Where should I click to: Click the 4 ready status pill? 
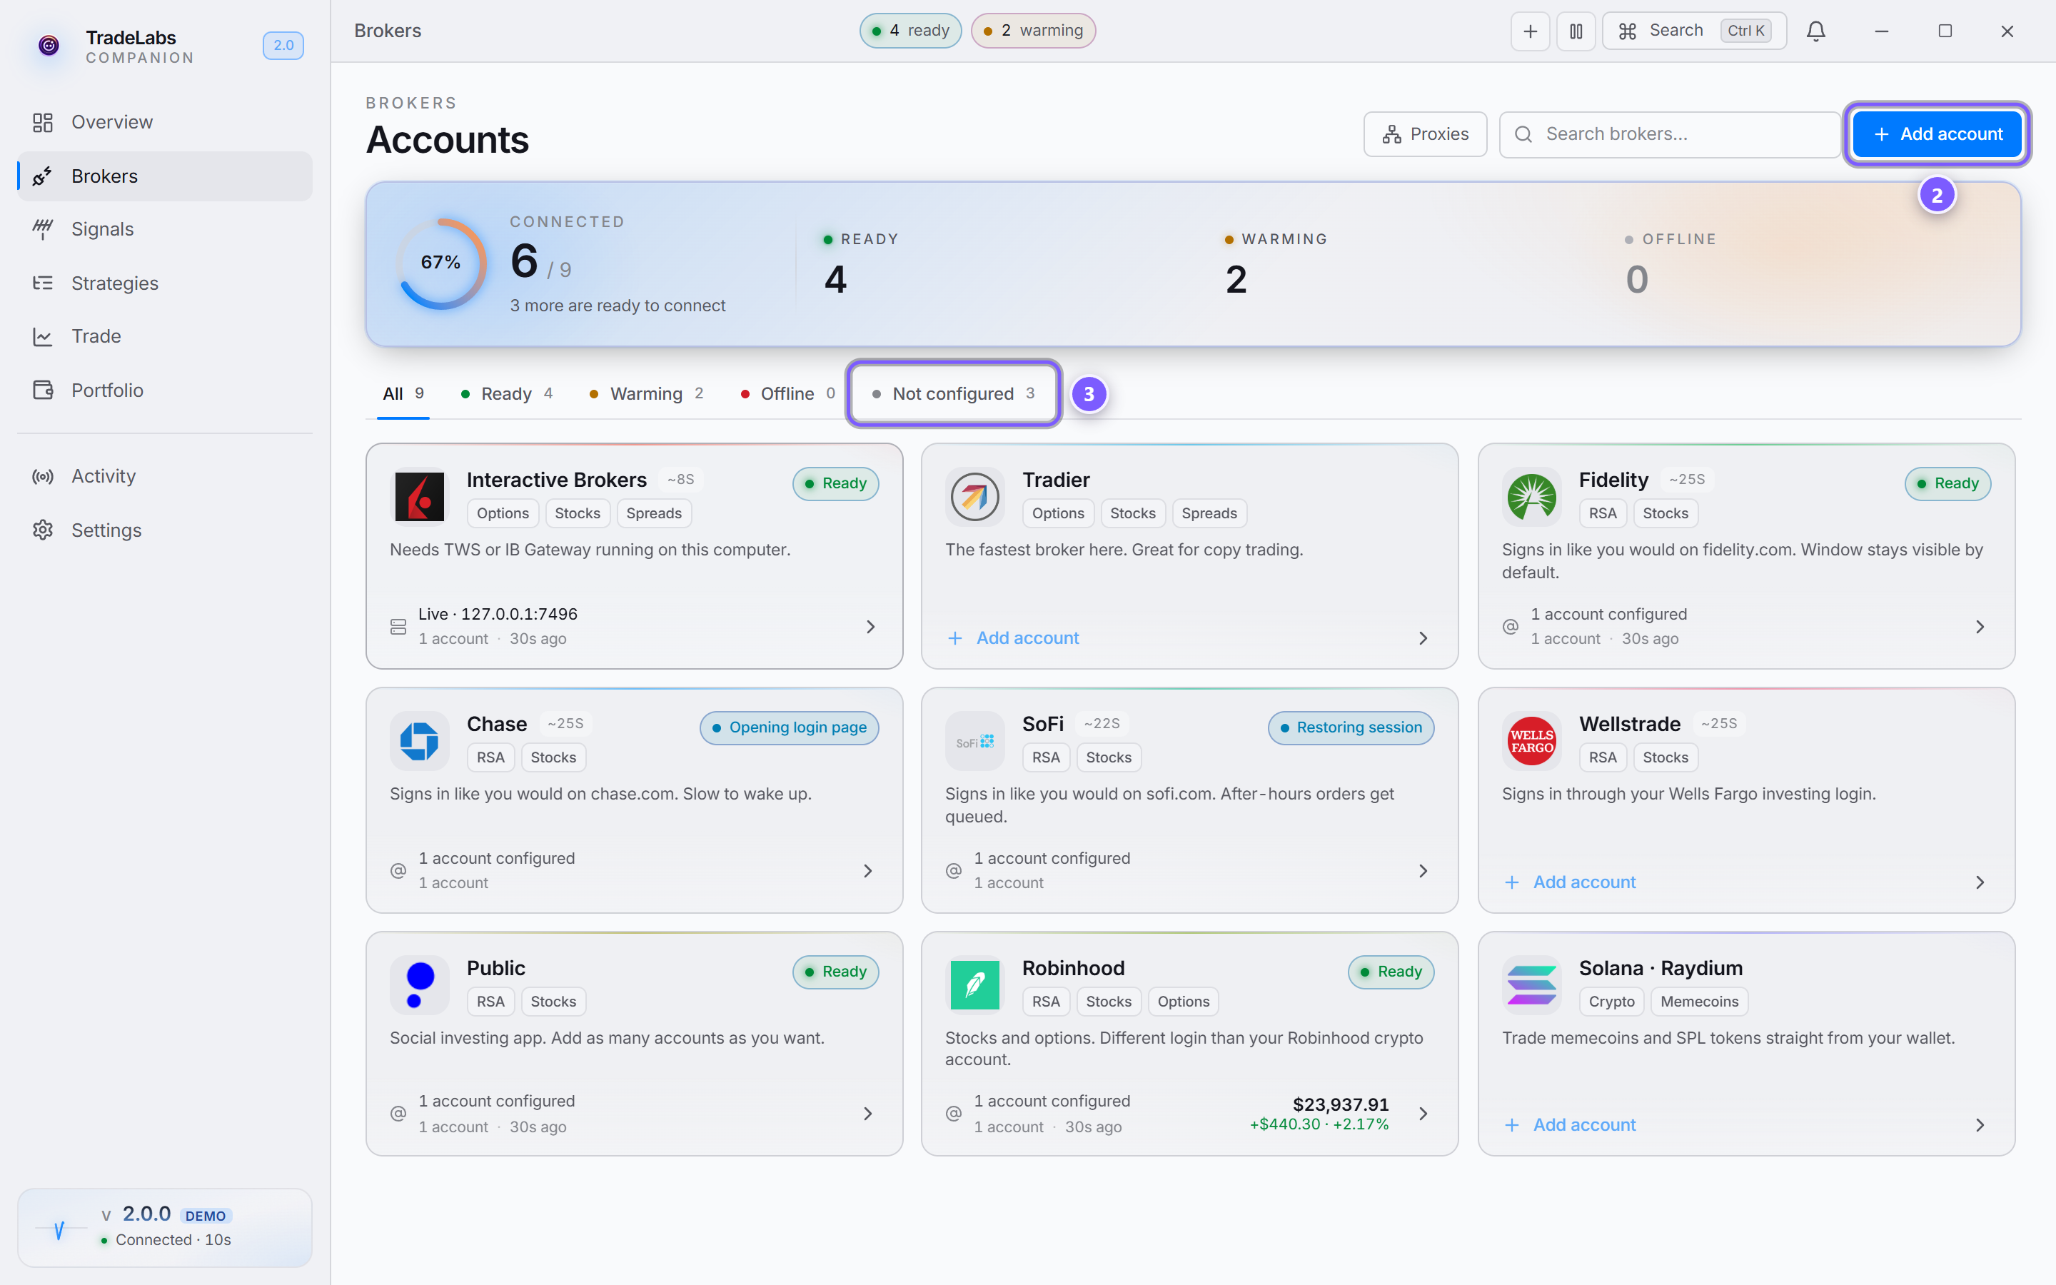point(910,31)
